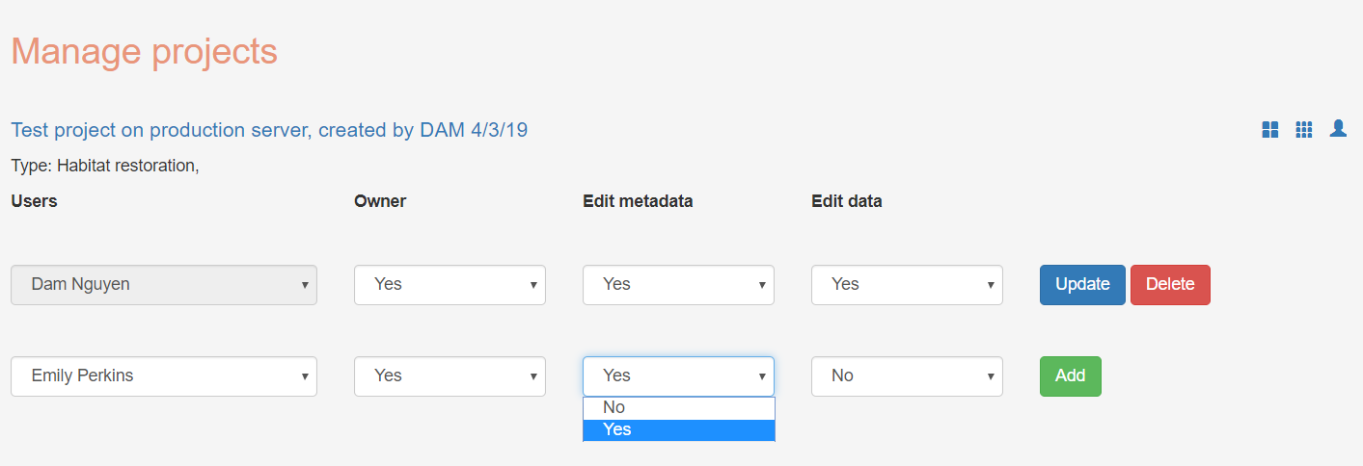Click the Type: Habitat restoration text

105,166
